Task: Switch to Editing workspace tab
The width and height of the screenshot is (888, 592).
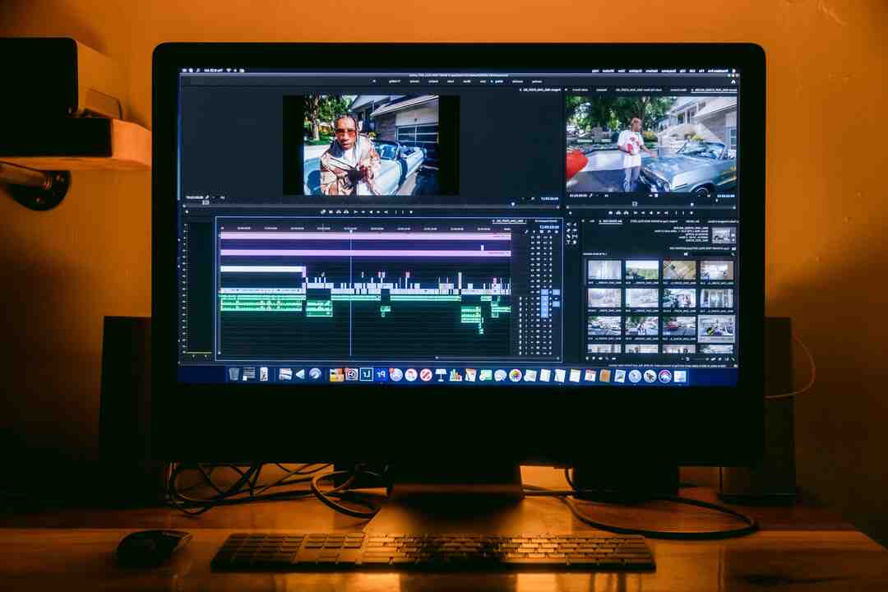Action: click(x=498, y=81)
